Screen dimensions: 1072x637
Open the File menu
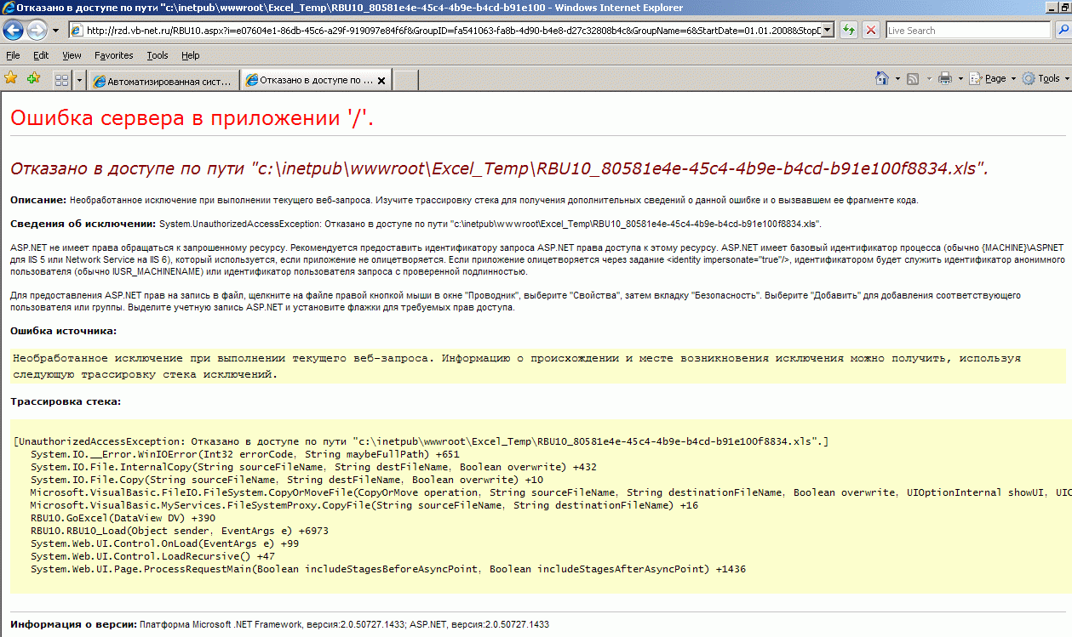tap(13, 55)
